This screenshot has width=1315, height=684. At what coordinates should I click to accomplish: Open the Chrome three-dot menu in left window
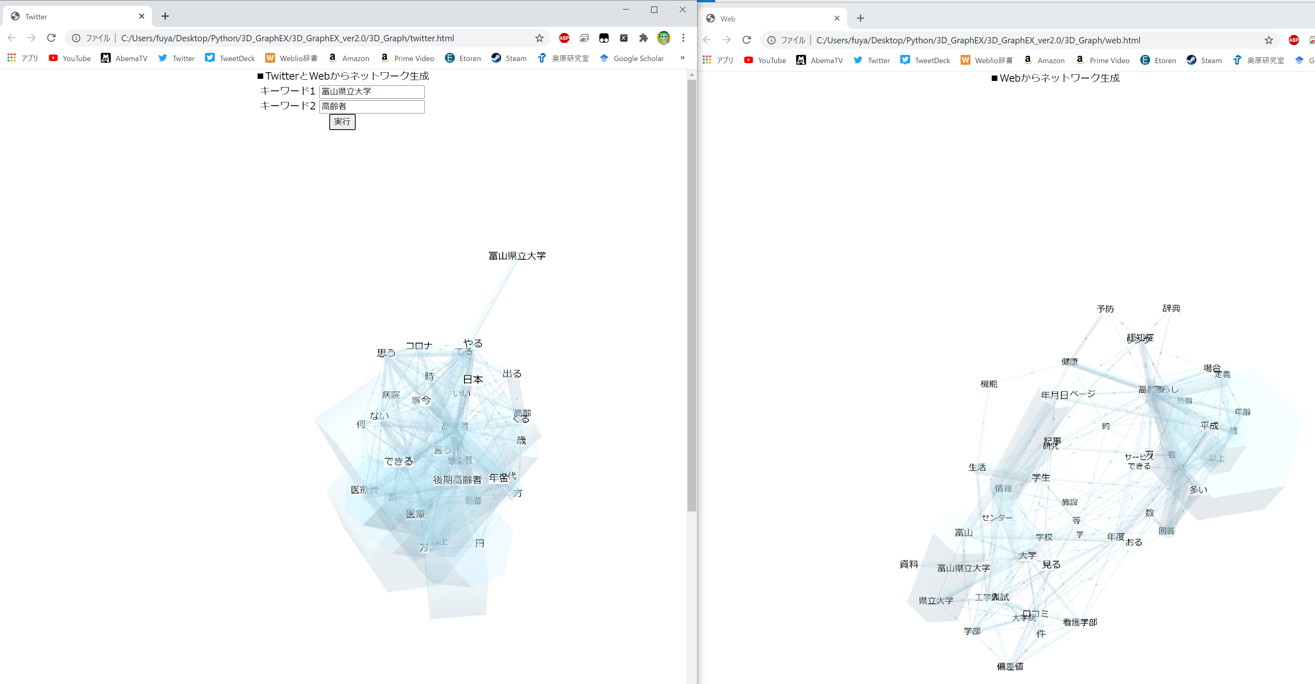pyautogui.click(x=683, y=38)
